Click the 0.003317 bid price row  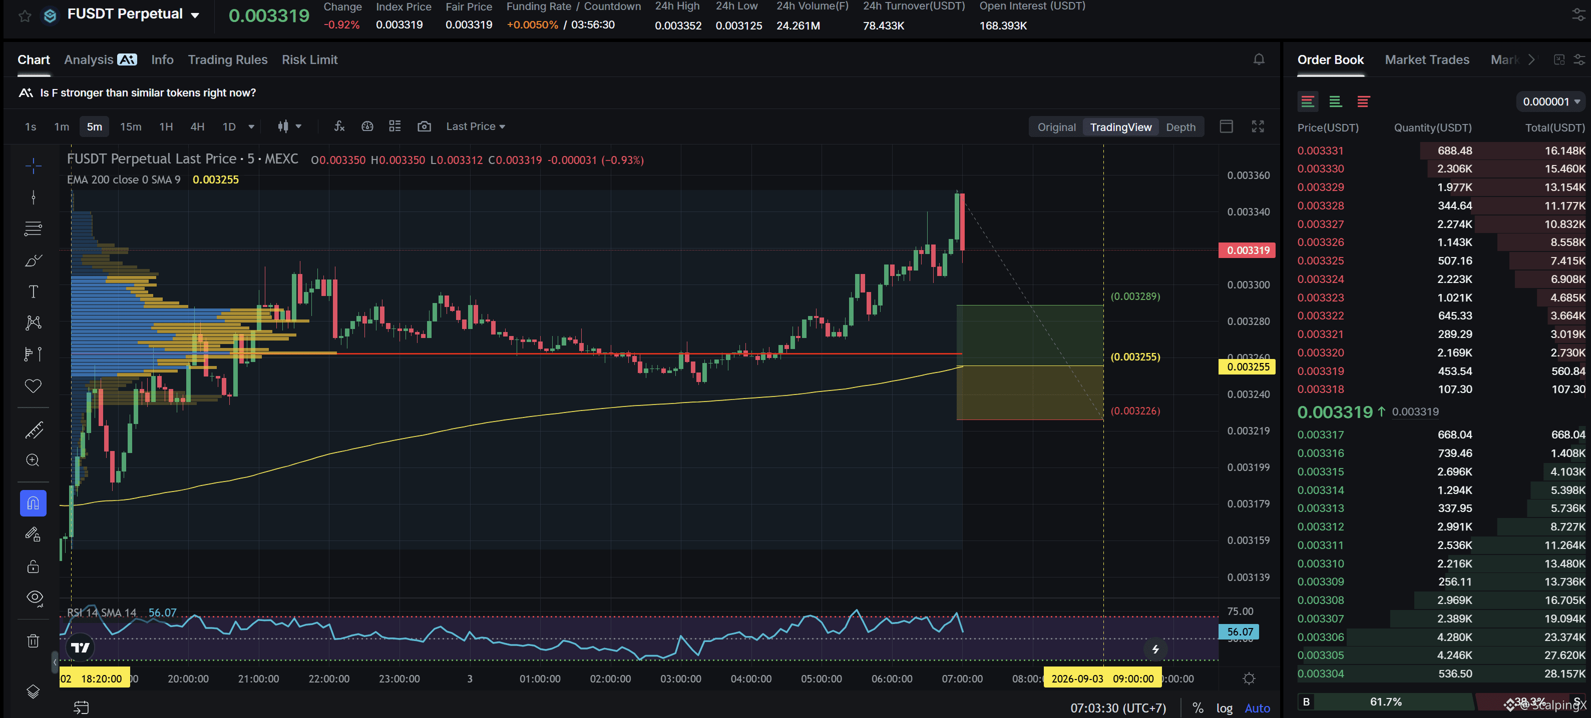point(1441,435)
